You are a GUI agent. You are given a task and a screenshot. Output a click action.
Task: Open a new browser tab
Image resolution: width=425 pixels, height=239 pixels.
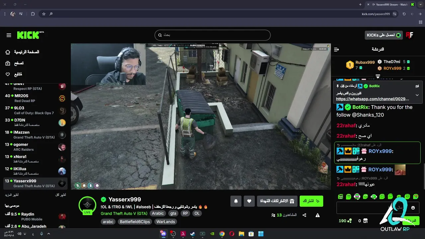(x=360, y=5)
